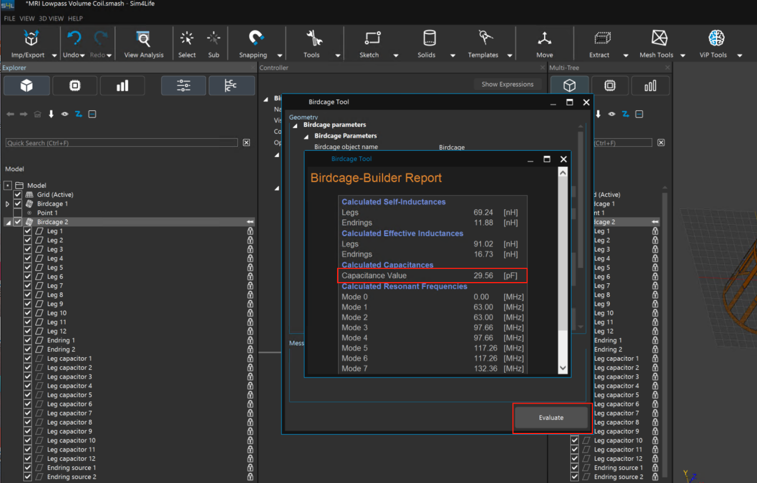This screenshot has height=483, width=757.
Task: Collapse the Birdcage parameters section
Action: click(x=295, y=125)
